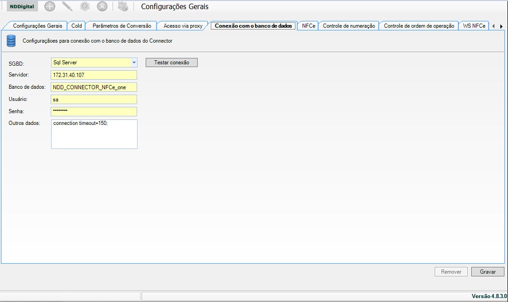Click into the Servidor field

click(x=94, y=75)
